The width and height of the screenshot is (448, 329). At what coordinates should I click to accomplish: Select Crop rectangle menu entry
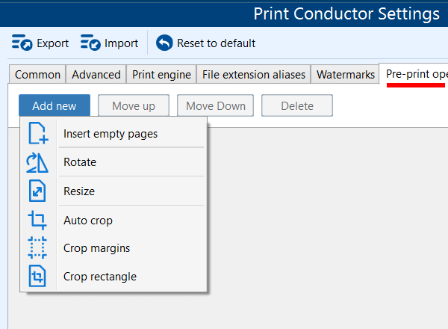(113, 277)
